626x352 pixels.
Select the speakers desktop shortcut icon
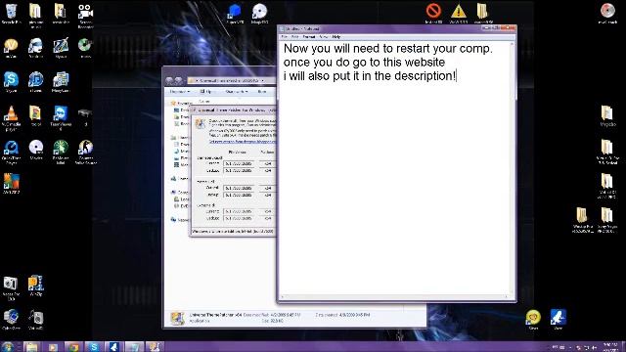(36, 320)
